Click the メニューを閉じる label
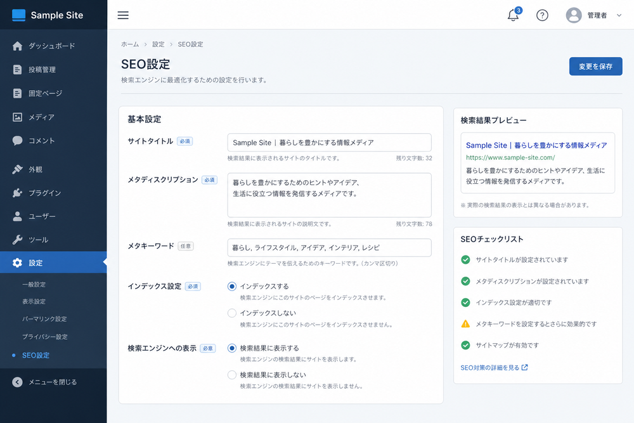The image size is (634, 423). 53,382
